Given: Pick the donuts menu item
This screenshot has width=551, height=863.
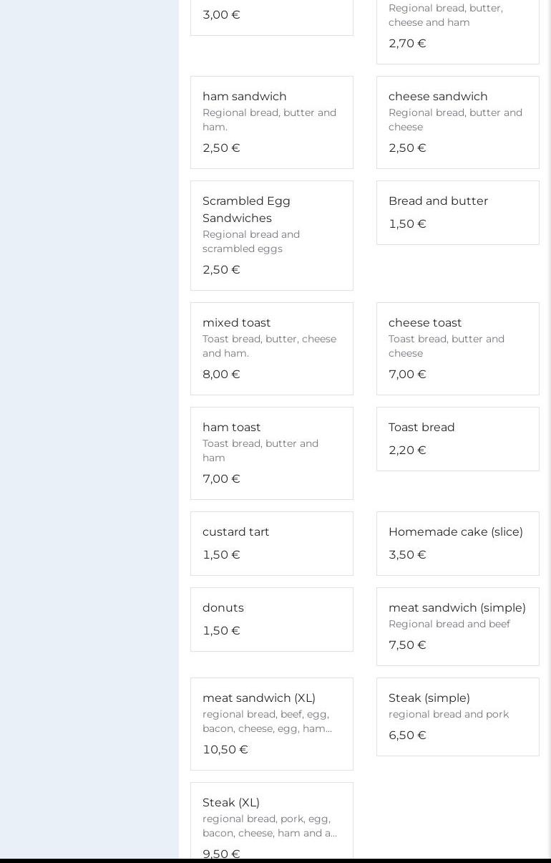Looking at the screenshot, I should coord(271,619).
